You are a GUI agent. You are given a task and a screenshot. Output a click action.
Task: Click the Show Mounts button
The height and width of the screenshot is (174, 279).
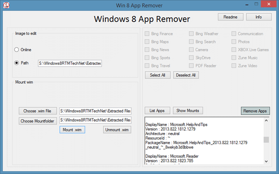tap(188, 110)
